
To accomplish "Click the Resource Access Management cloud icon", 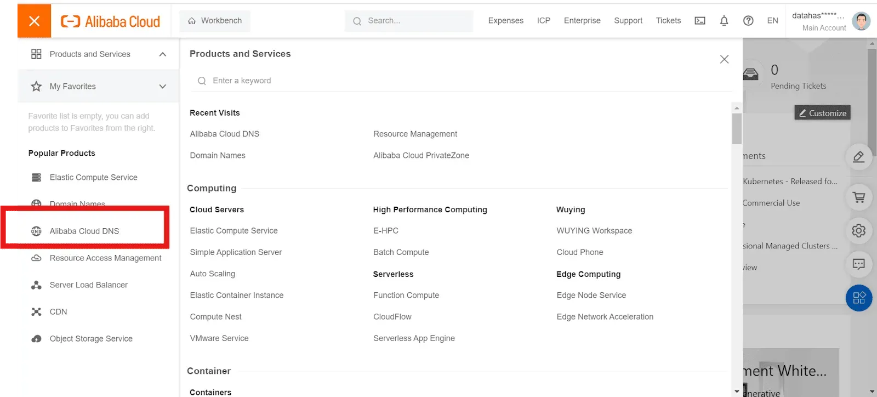I will (x=36, y=258).
